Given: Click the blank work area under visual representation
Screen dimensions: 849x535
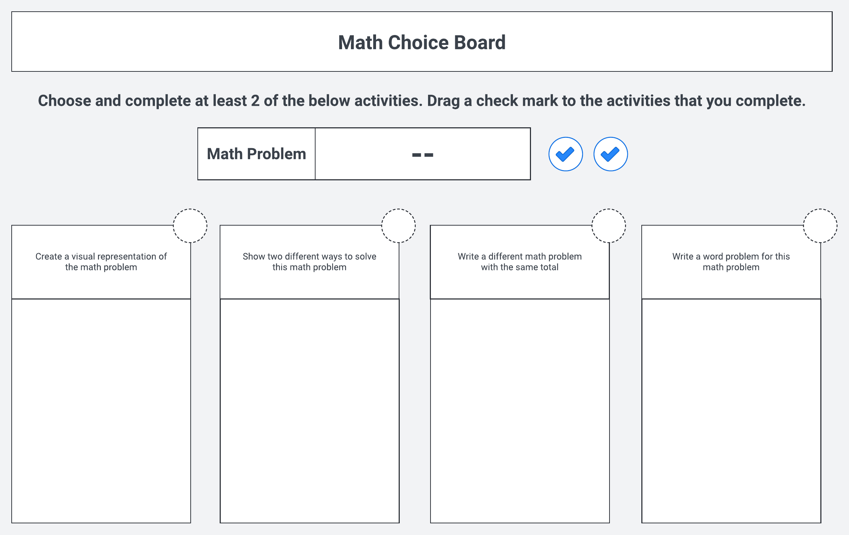Looking at the screenshot, I should click(101, 410).
